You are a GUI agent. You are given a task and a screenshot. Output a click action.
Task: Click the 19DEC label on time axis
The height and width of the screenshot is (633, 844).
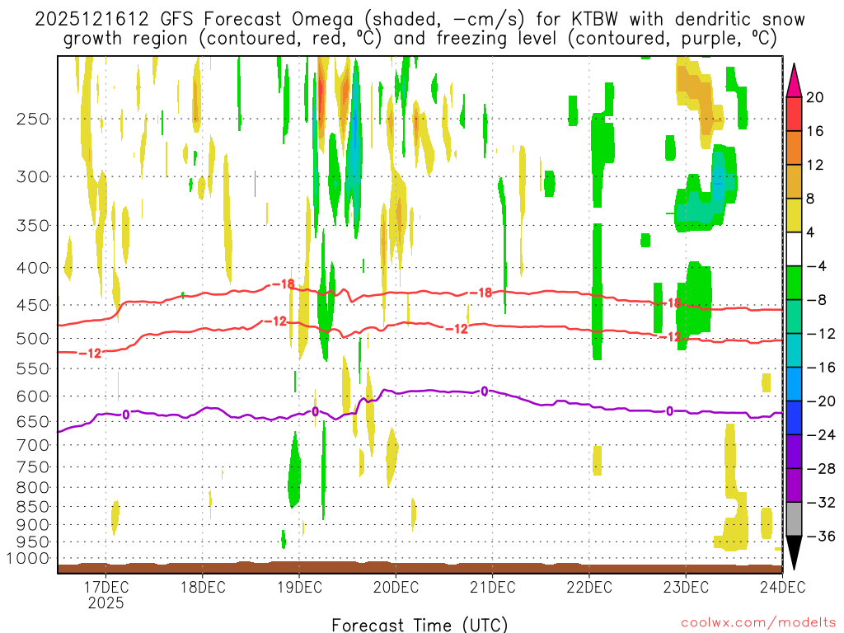click(299, 587)
